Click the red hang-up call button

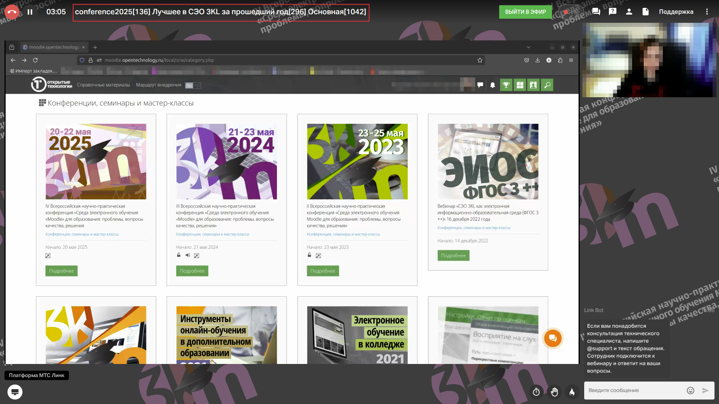[x=12, y=12]
